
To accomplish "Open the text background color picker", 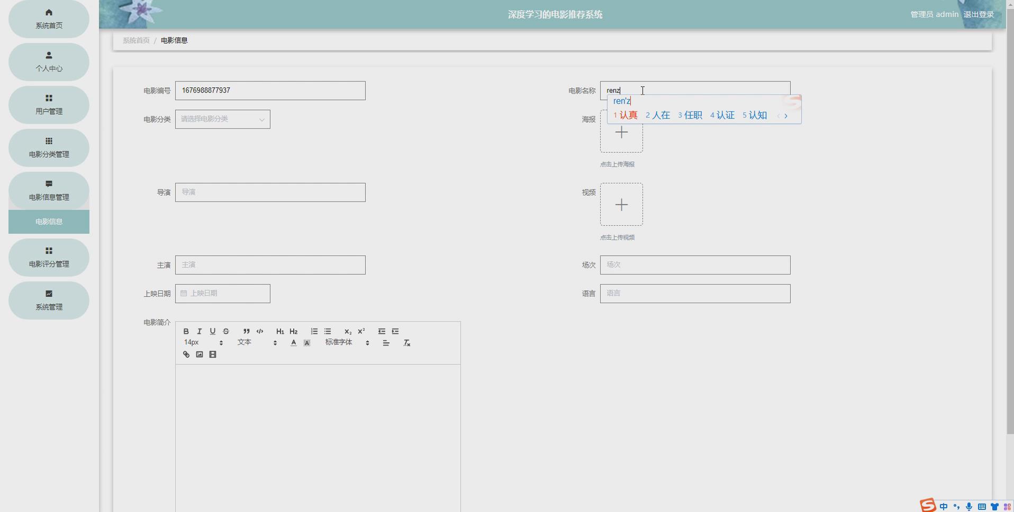I will click(x=307, y=343).
